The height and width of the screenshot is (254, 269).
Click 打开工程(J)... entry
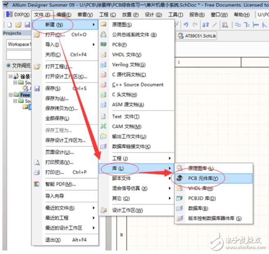coord(65,66)
